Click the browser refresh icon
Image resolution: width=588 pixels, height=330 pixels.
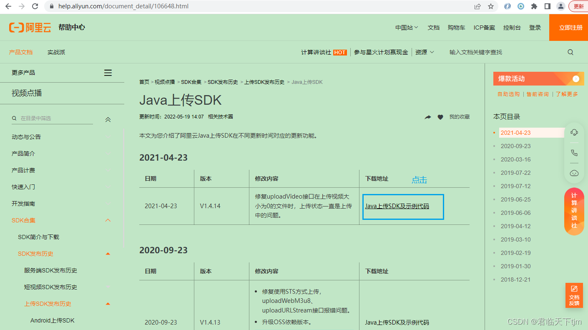click(35, 6)
